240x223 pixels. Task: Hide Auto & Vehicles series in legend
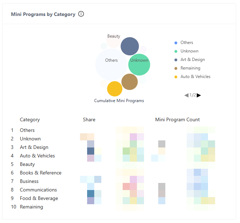(195, 77)
